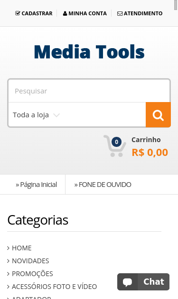
Task: Click the Chat button label
Action: [154, 282]
